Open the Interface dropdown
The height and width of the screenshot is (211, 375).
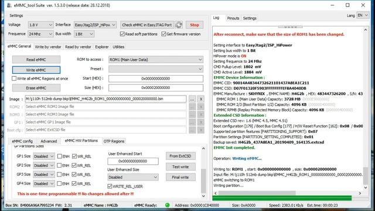pyautogui.click(x=95, y=25)
